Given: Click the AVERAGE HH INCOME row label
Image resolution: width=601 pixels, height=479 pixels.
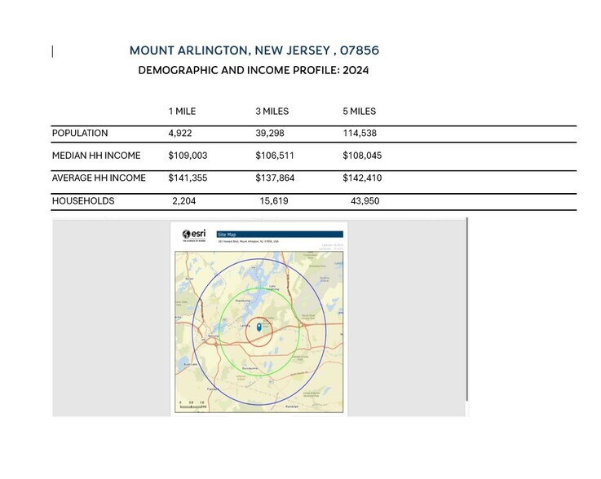Looking at the screenshot, I should [x=99, y=178].
